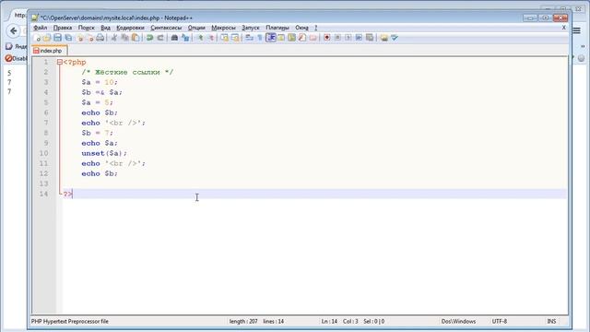
Task: Save the file with the Save icon
Action: pyautogui.click(x=57, y=38)
